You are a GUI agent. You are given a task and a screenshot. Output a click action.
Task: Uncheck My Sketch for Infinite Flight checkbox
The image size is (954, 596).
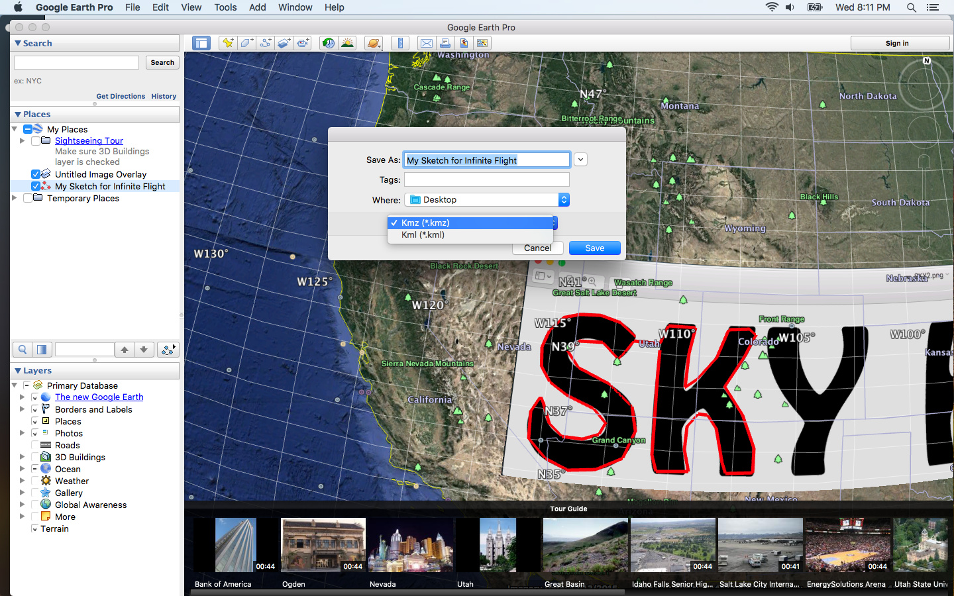(35, 186)
